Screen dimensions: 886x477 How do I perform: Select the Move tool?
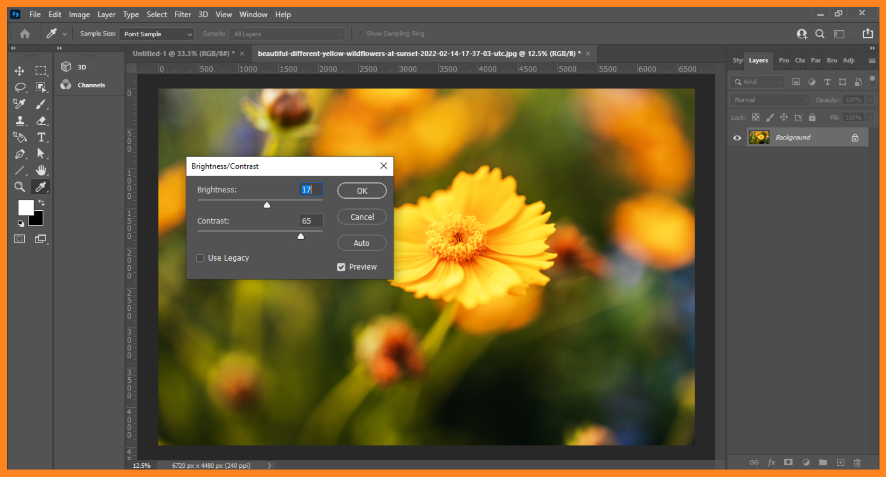(x=20, y=71)
